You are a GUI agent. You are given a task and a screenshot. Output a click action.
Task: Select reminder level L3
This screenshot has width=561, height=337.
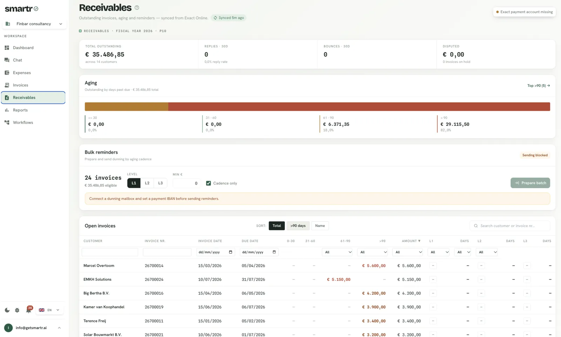pos(161,183)
